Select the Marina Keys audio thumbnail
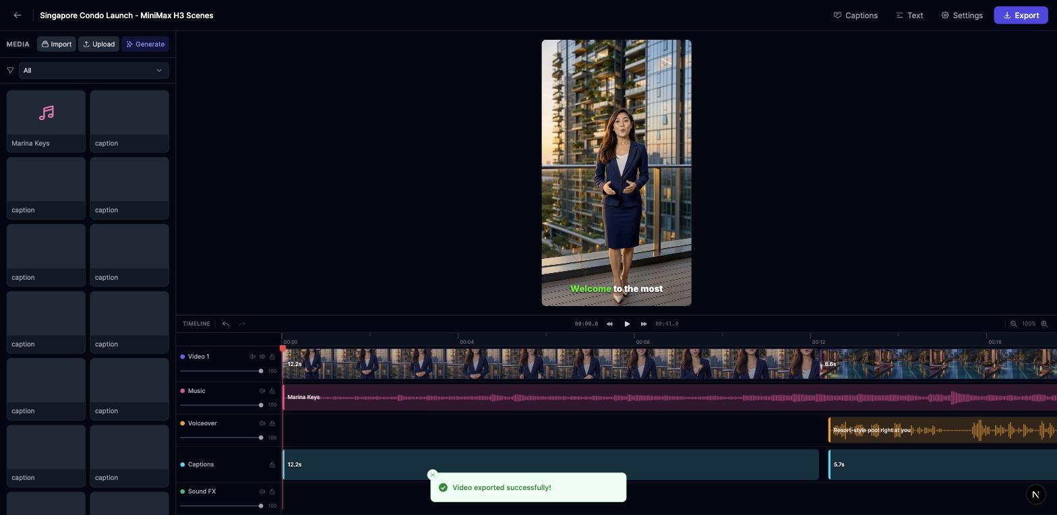This screenshot has height=515, width=1057. [x=46, y=121]
